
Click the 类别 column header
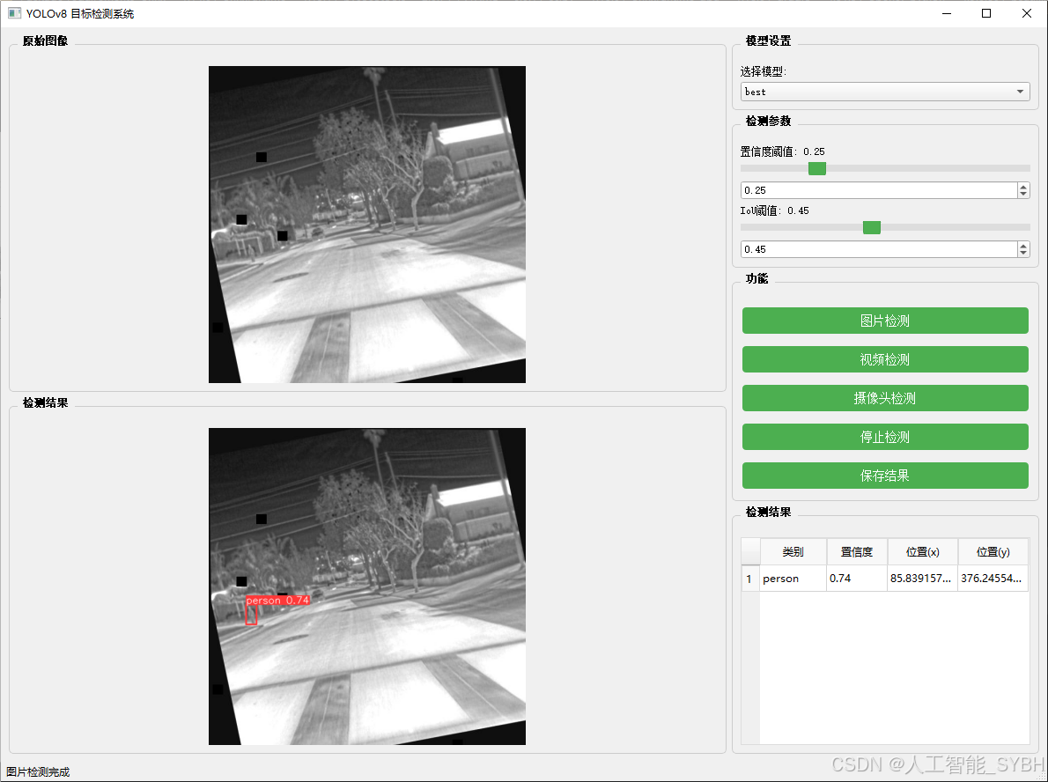pos(793,552)
